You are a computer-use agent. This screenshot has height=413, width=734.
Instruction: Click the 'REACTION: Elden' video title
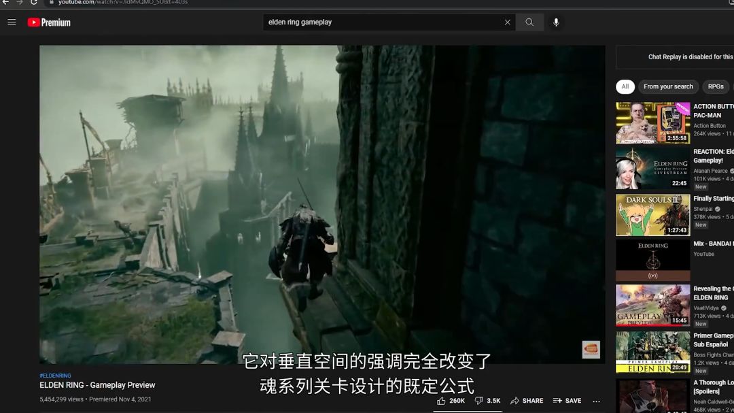pos(714,156)
